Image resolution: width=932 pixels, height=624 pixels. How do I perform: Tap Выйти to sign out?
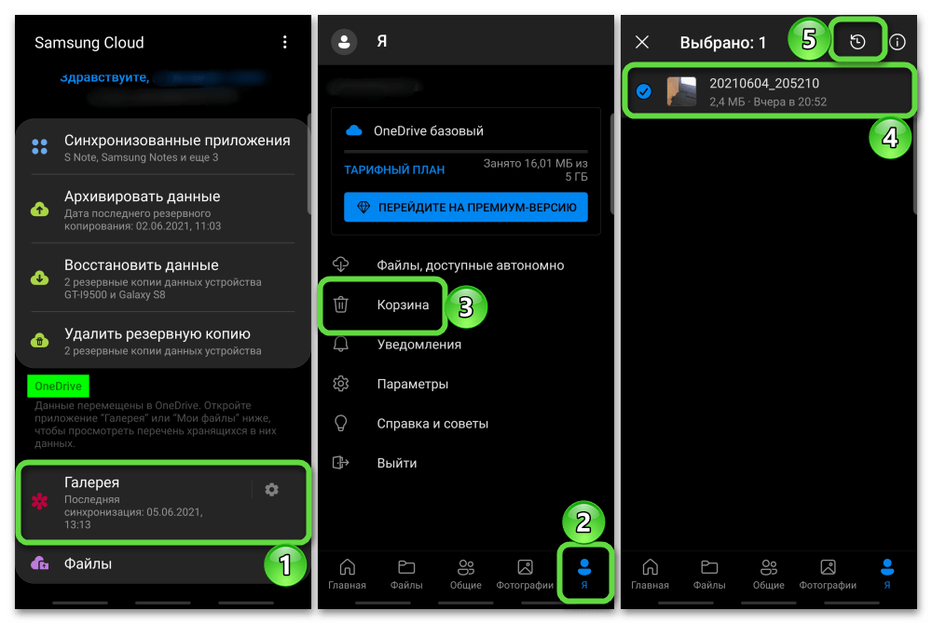[396, 463]
